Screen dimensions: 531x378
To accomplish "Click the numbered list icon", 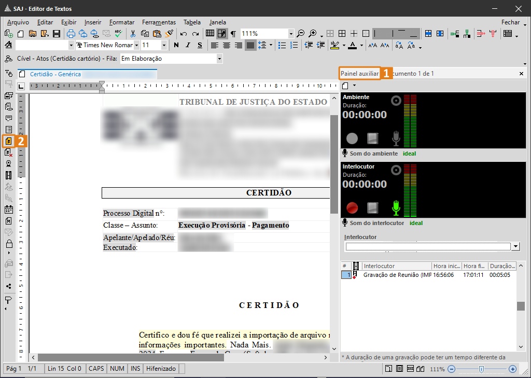I will click(295, 45).
